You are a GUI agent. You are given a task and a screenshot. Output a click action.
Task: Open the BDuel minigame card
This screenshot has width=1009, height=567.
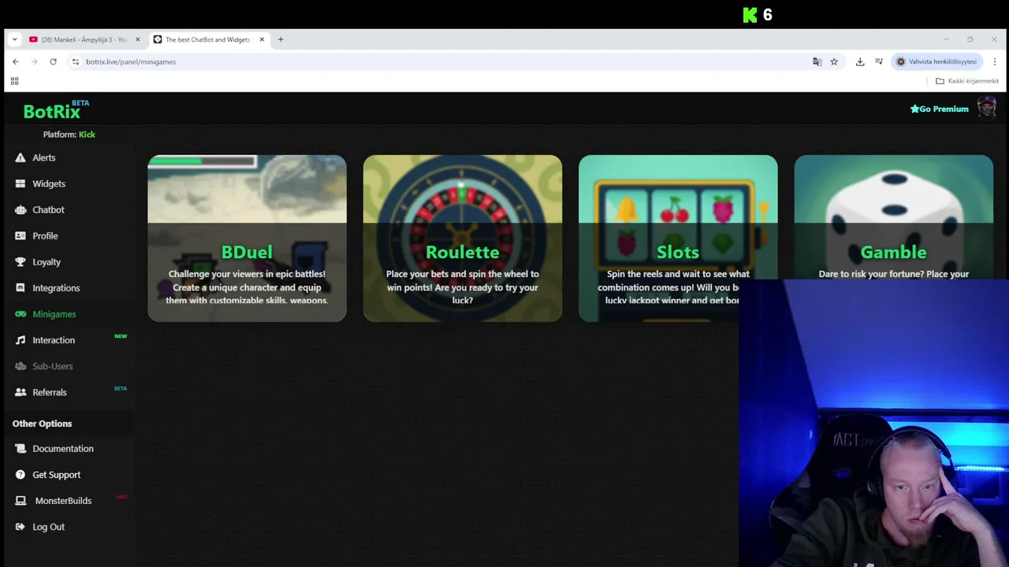click(247, 238)
